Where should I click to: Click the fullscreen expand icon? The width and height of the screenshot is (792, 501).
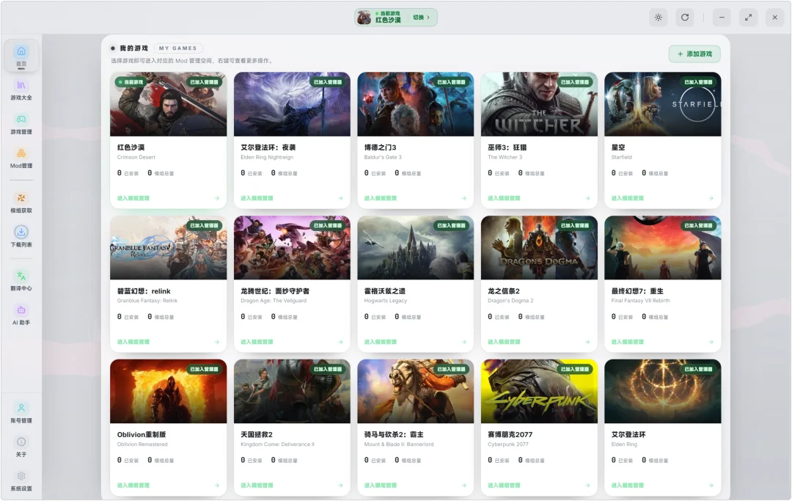tap(748, 17)
